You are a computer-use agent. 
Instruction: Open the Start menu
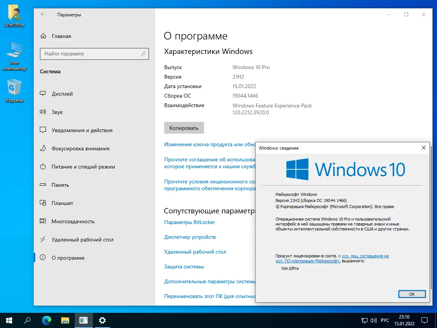9,320
